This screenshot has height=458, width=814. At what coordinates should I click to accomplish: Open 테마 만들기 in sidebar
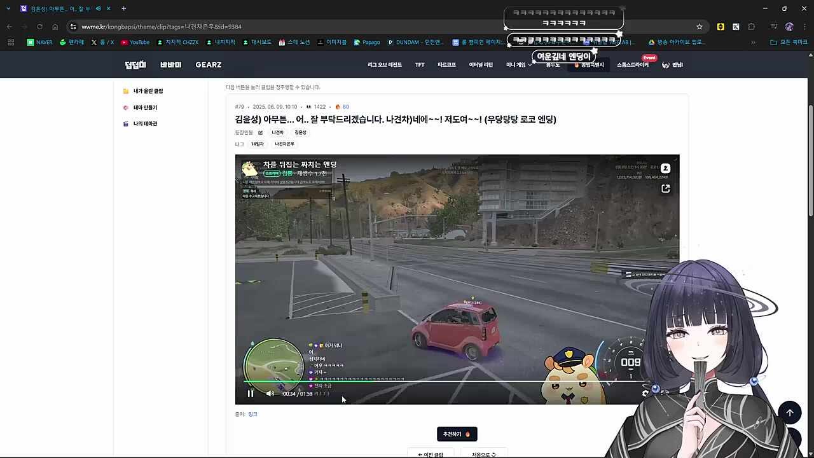click(x=145, y=108)
